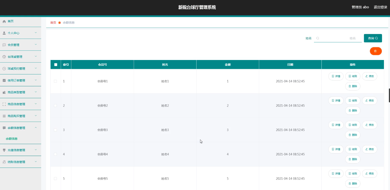Click 修改 for row 会员号1
390x190 pixels.
point(370,76)
